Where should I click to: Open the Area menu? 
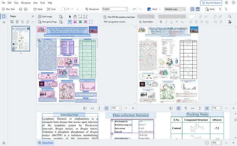[x=35, y=3]
